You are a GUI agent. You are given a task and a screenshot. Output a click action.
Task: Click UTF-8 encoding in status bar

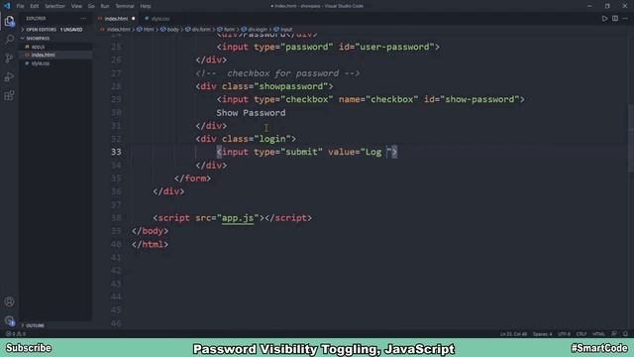point(564,334)
